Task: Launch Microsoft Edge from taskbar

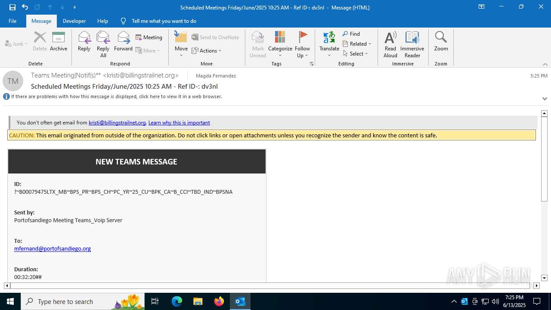Action: tap(177, 301)
